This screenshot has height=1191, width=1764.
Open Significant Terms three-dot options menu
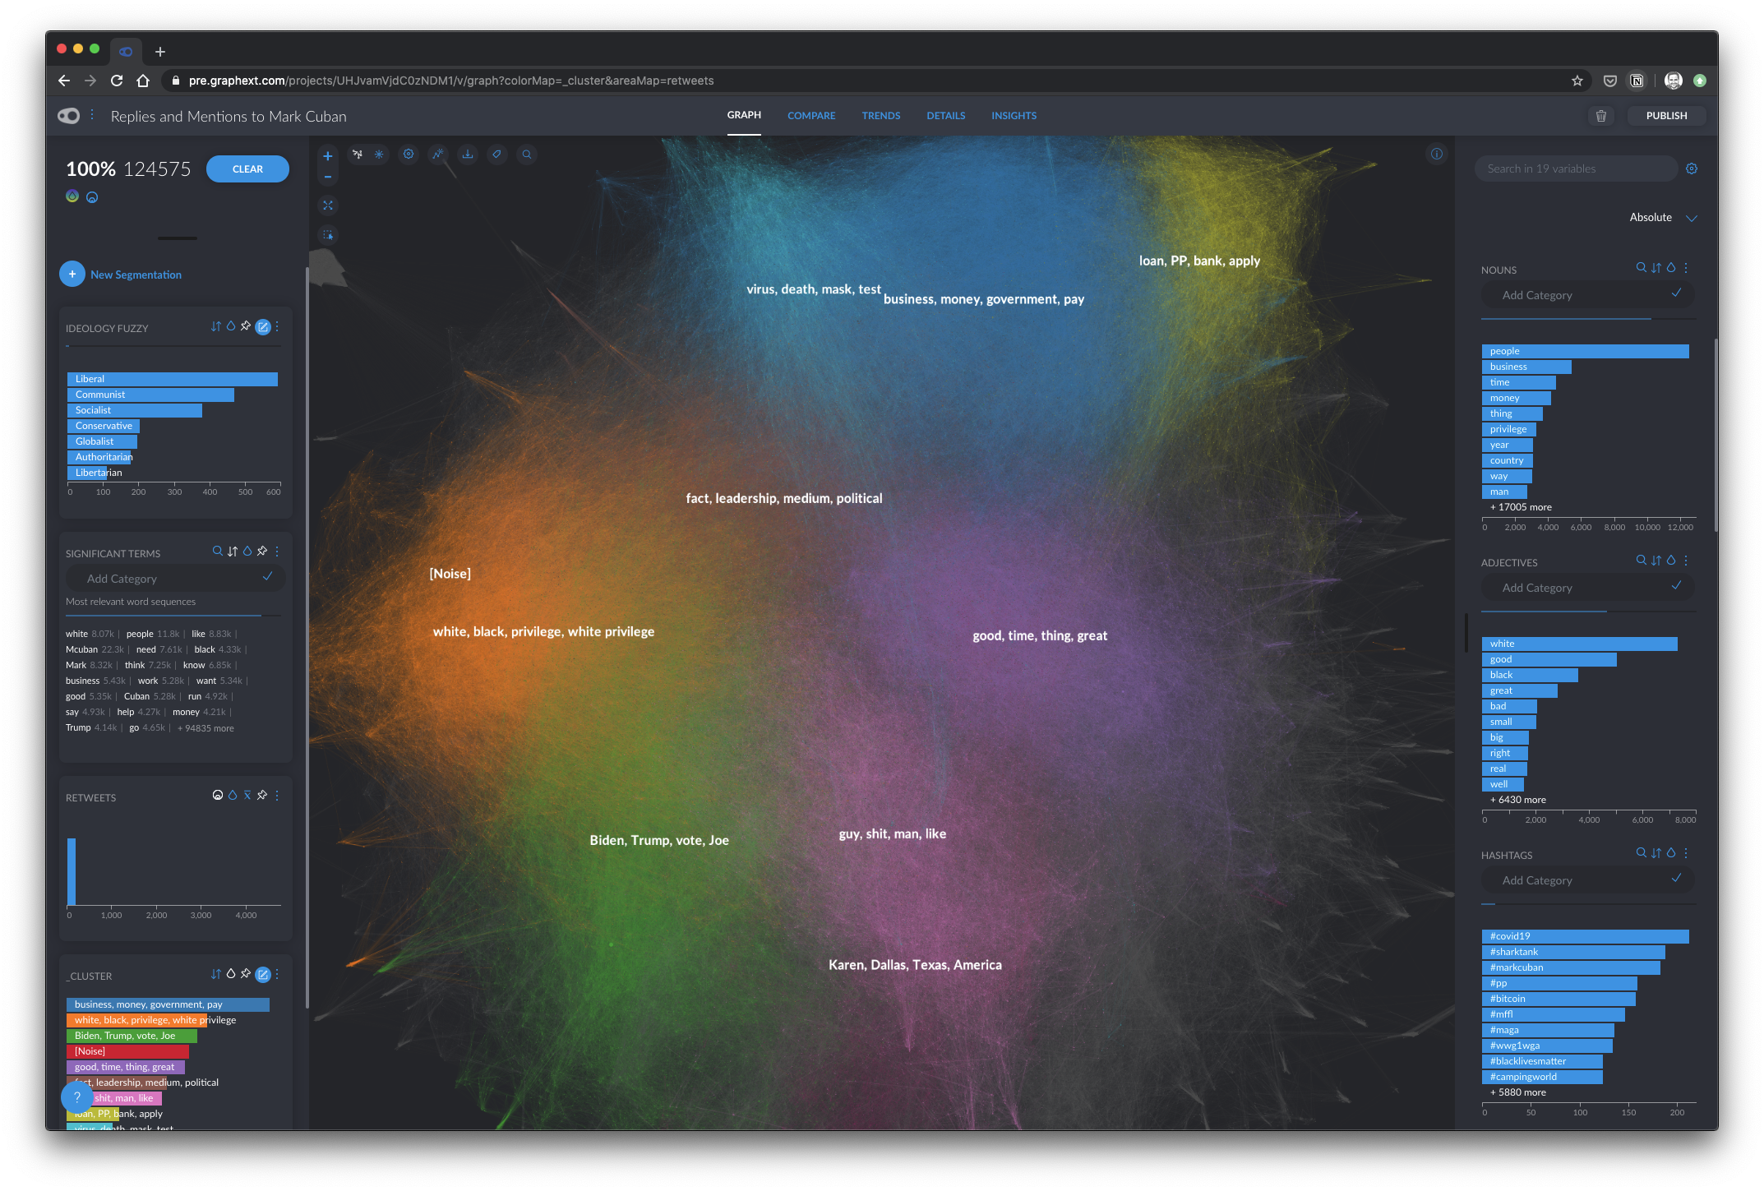click(277, 552)
